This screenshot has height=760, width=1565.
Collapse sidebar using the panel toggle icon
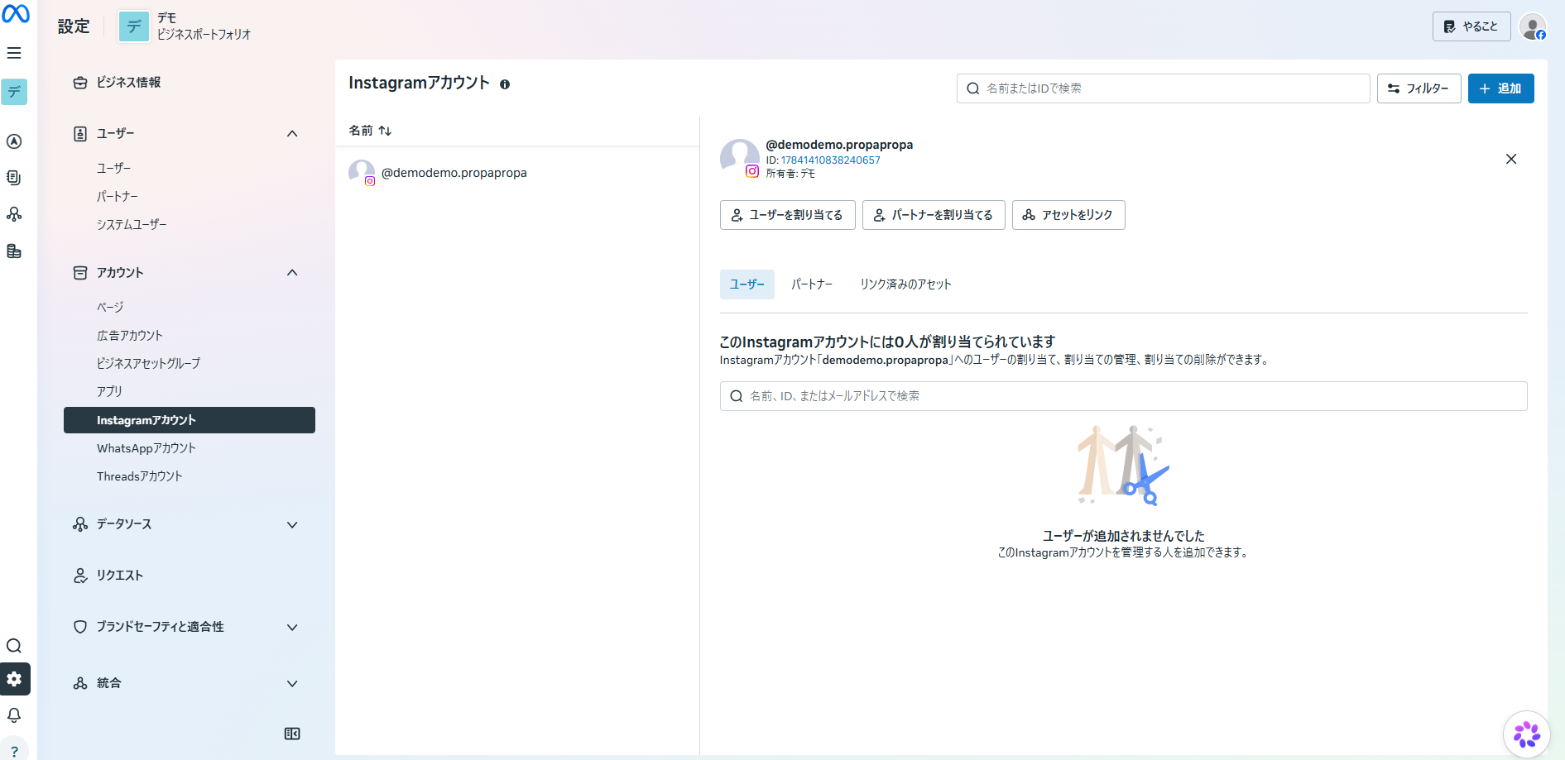pyautogui.click(x=292, y=734)
